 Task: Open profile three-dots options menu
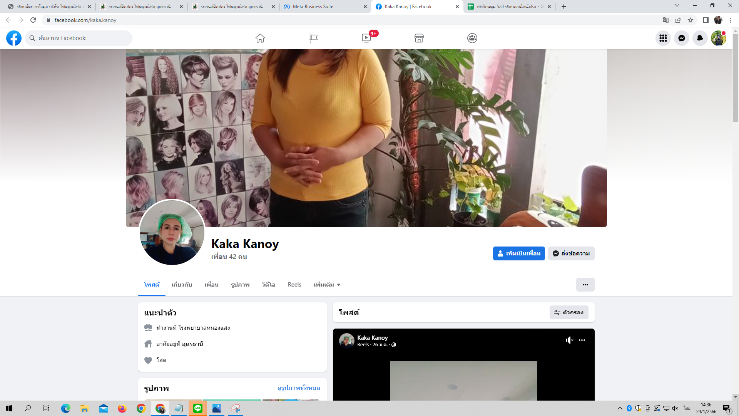click(x=585, y=285)
